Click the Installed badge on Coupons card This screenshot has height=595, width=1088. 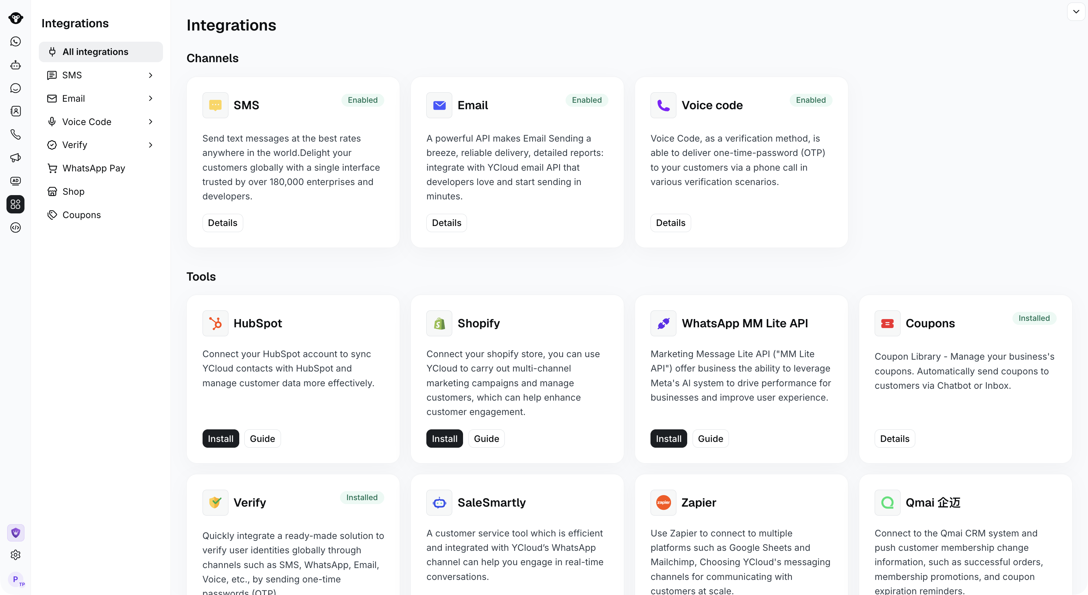[1034, 318]
